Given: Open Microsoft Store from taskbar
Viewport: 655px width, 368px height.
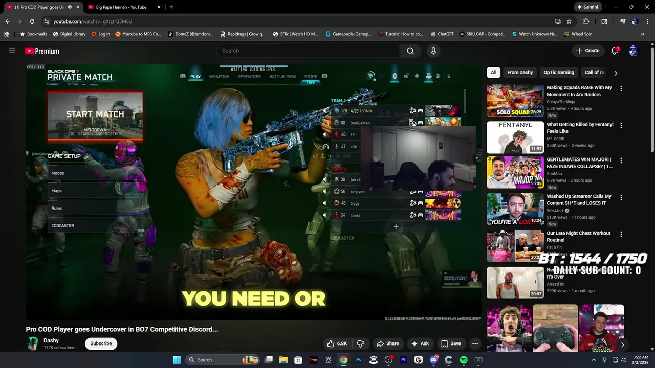Looking at the screenshot, I should click(x=298, y=360).
